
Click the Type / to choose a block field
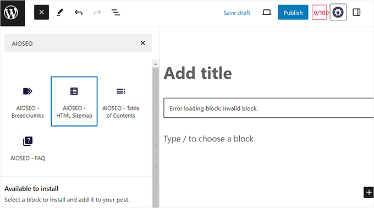point(208,139)
